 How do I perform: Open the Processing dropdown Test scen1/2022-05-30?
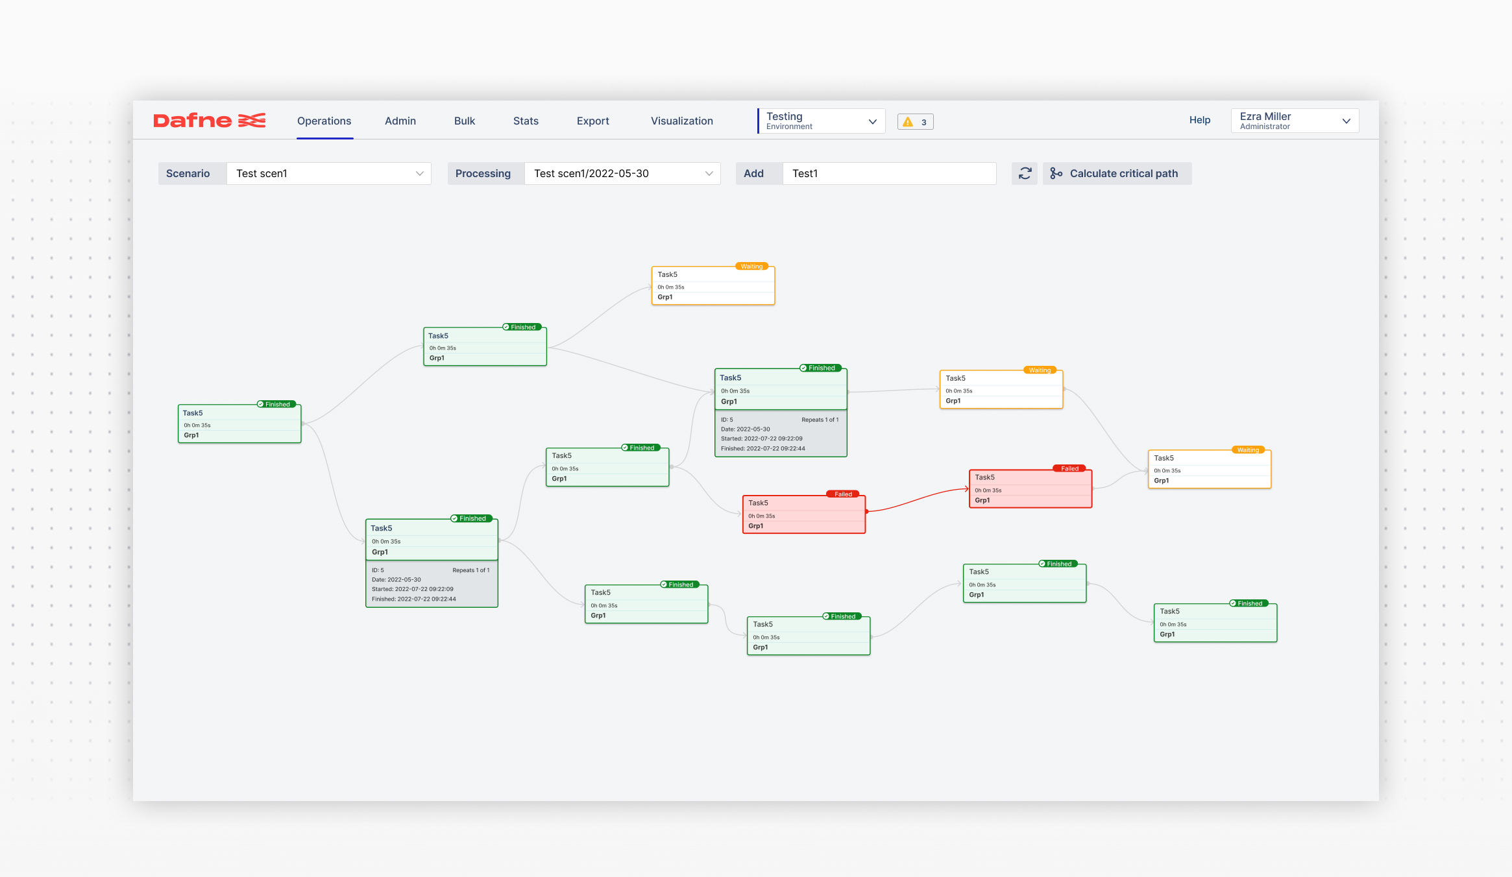click(622, 173)
